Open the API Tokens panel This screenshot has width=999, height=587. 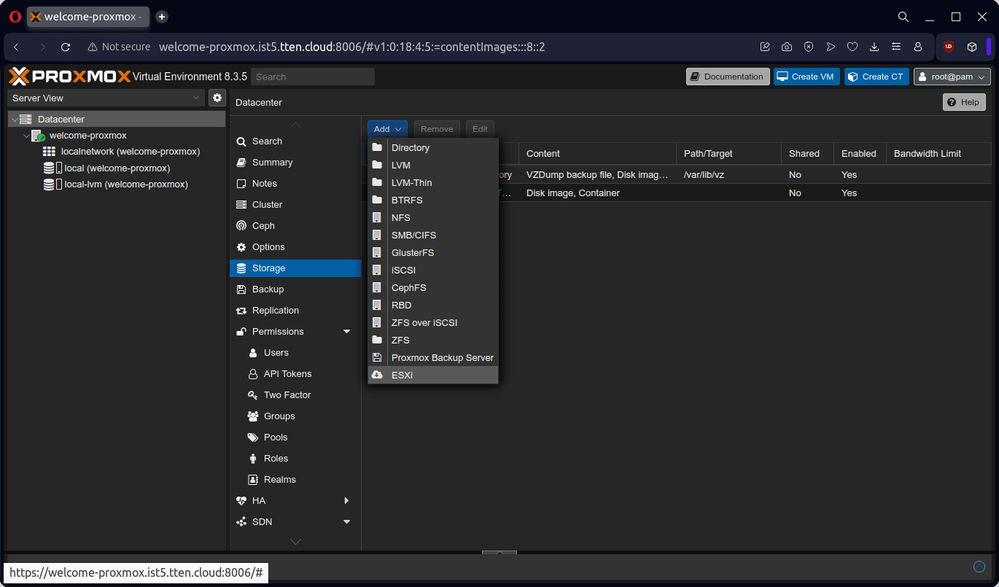coord(295,374)
